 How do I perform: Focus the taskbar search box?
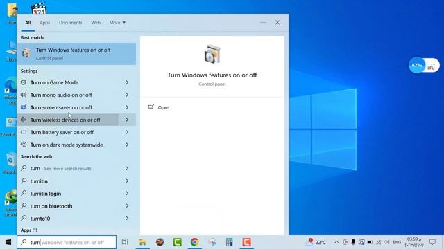67,242
